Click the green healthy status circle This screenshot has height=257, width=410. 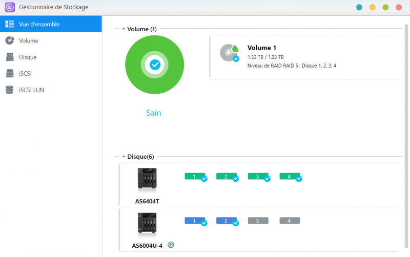tap(155, 65)
